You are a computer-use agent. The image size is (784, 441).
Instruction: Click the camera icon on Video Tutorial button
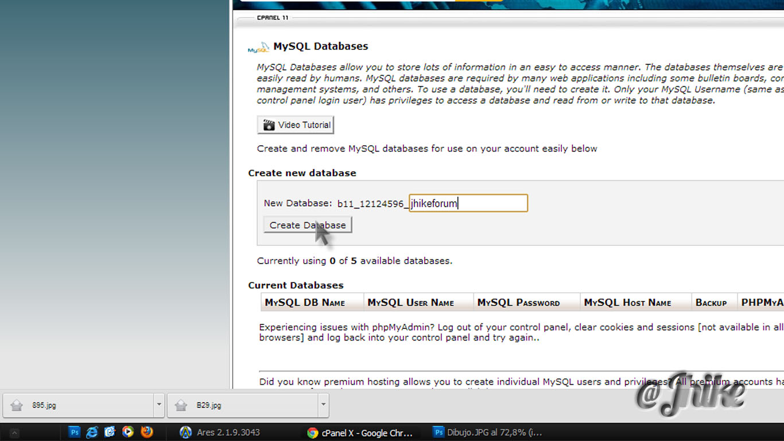(x=269, y=125)
